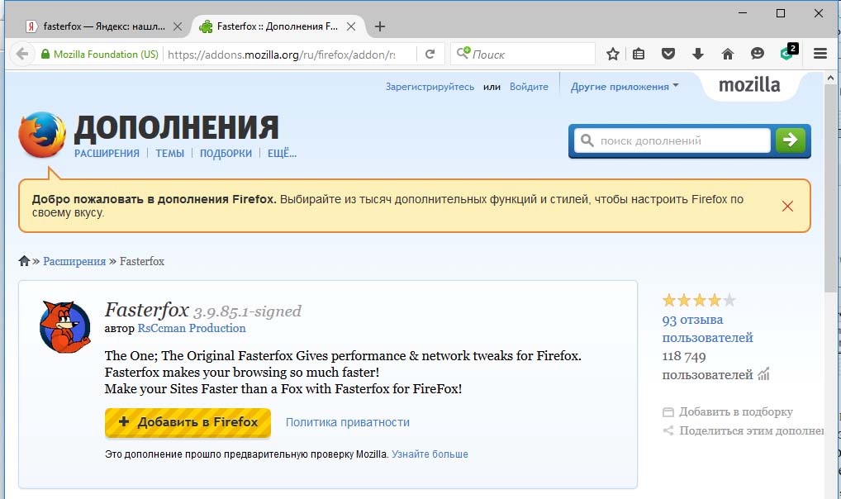841x499 pixels.
Task: Open a new browser tab
Action: tap(380, 26)
